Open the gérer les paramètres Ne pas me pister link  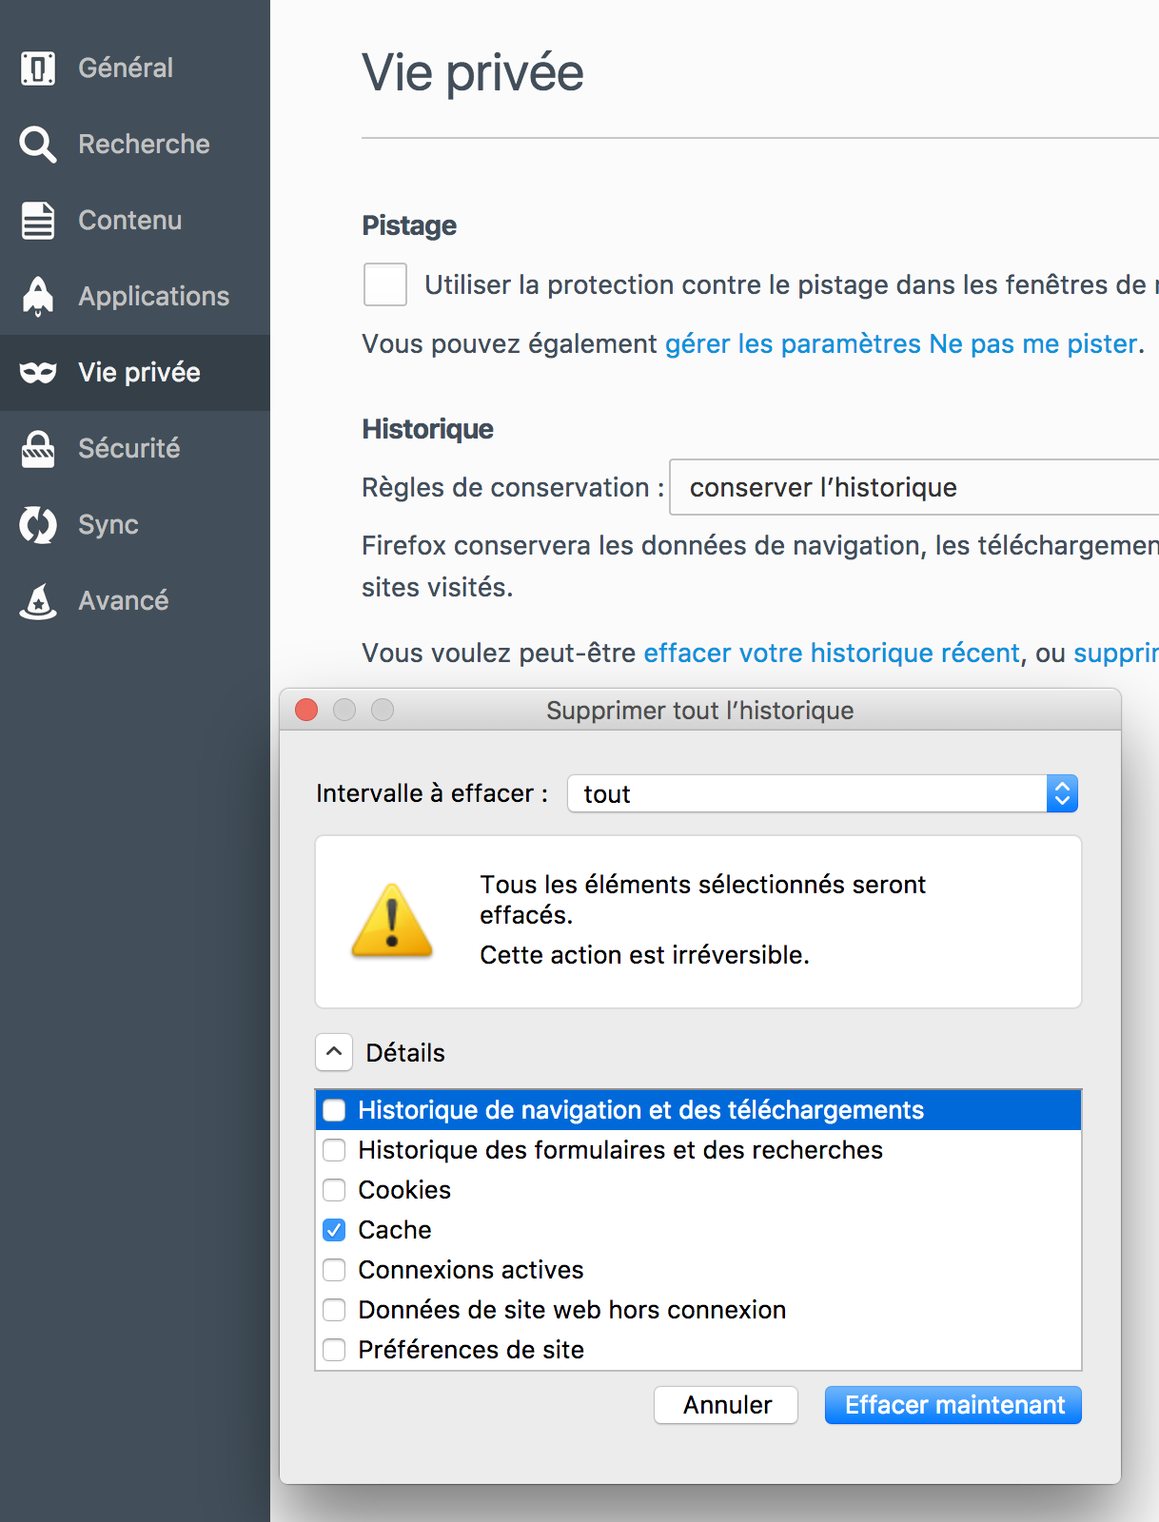[x=901, y=343]
